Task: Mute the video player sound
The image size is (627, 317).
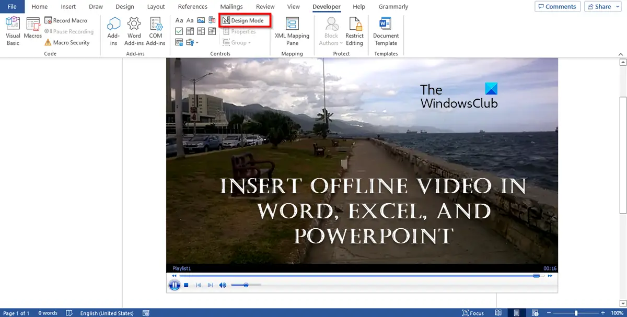Action: pos(223,285)
